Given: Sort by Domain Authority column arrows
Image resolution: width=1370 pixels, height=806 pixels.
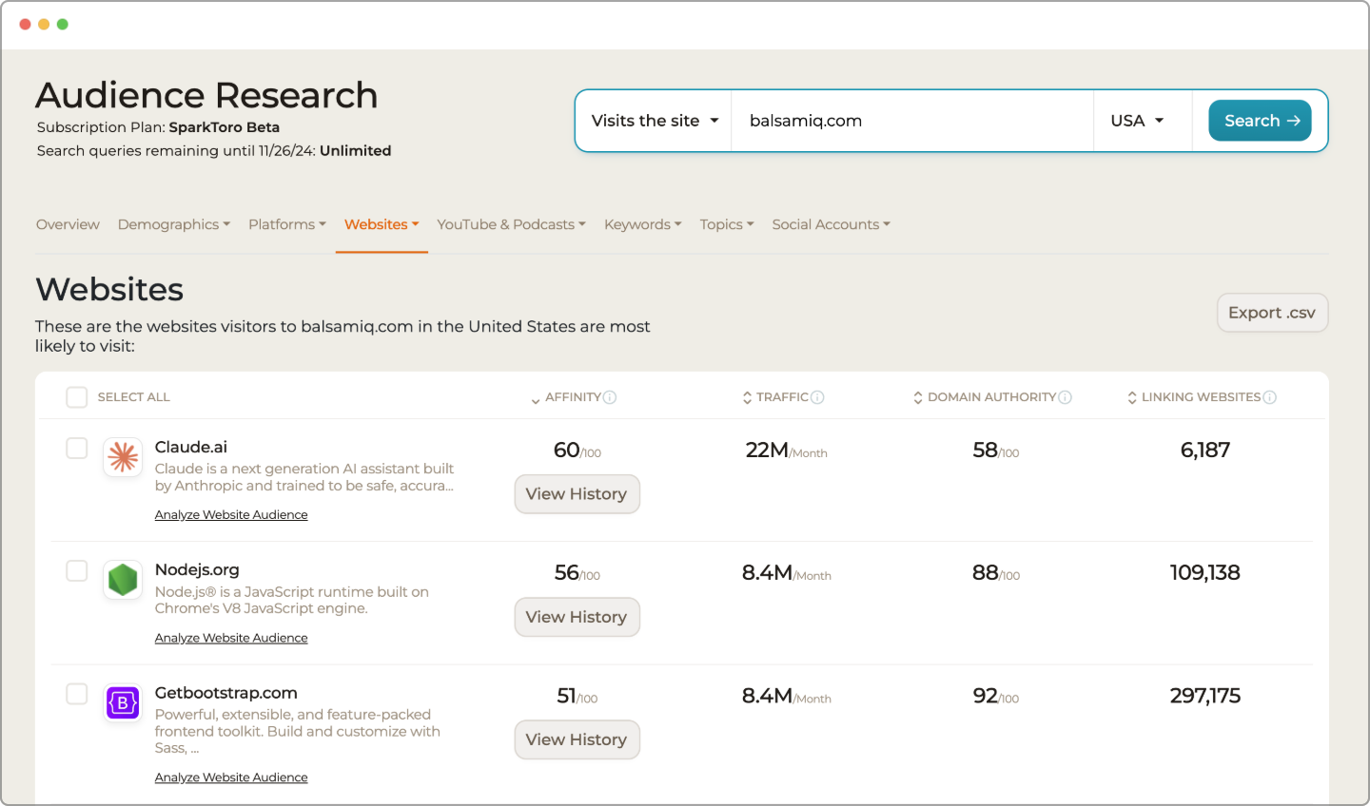Looking at the screenshot, I should pos(918,397).
